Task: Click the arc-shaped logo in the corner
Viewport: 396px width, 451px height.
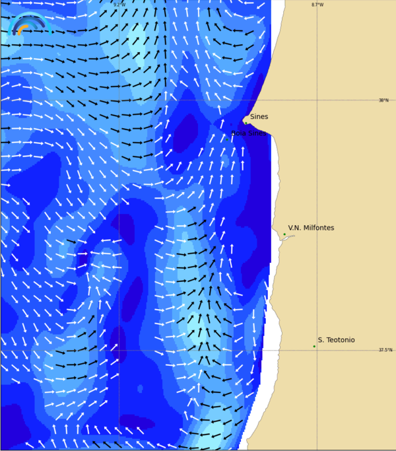Action: (29, 24)
